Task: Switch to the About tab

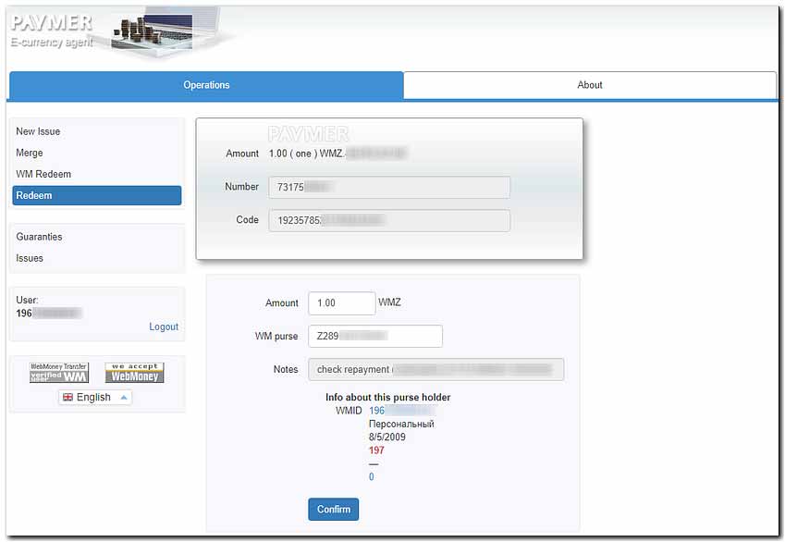Action: tap(590, 85)
